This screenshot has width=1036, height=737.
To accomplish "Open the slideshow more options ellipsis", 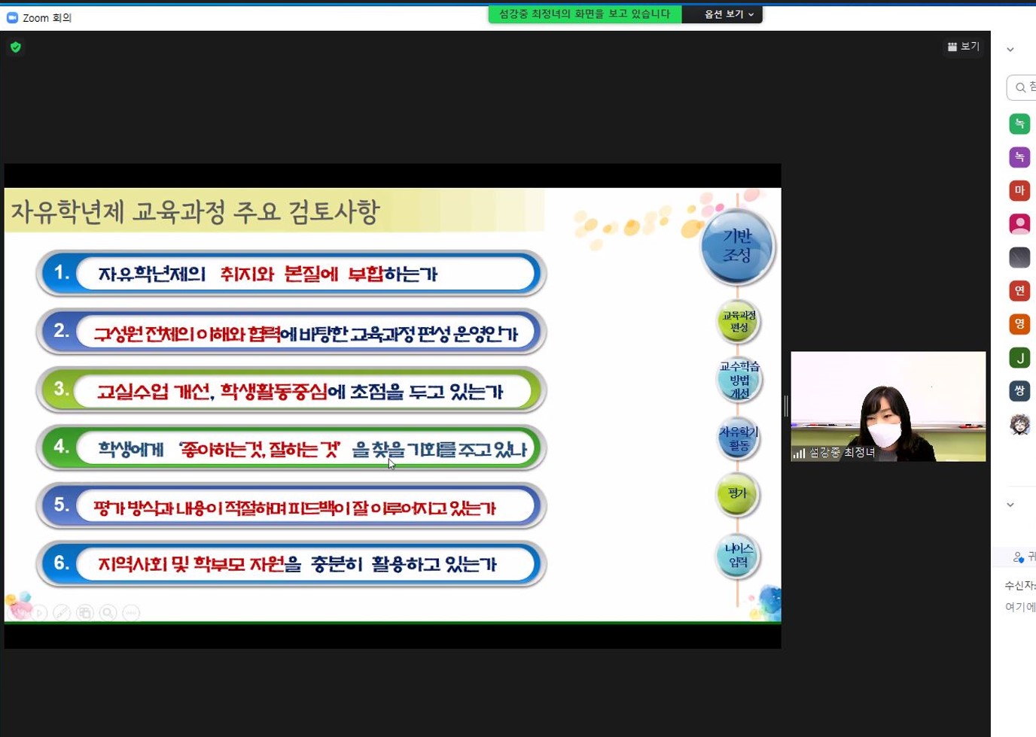I will pos(131,613).
